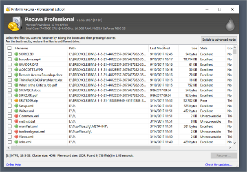Click Switch to advanced mode button
This screenshot has height=172, width=247.
point(219,40)
